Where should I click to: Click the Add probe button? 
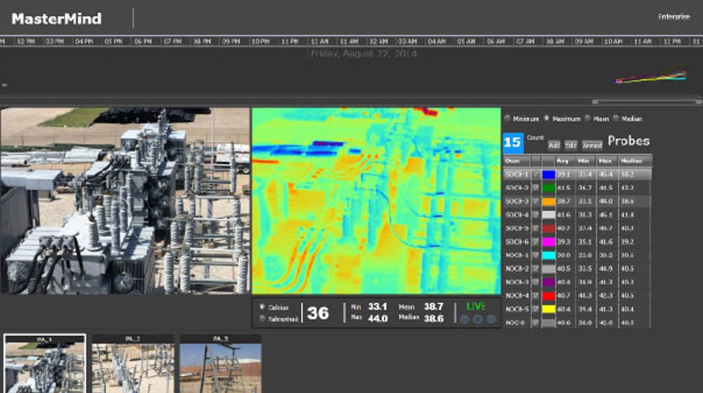pyautogui.click(x=554, y=145)
